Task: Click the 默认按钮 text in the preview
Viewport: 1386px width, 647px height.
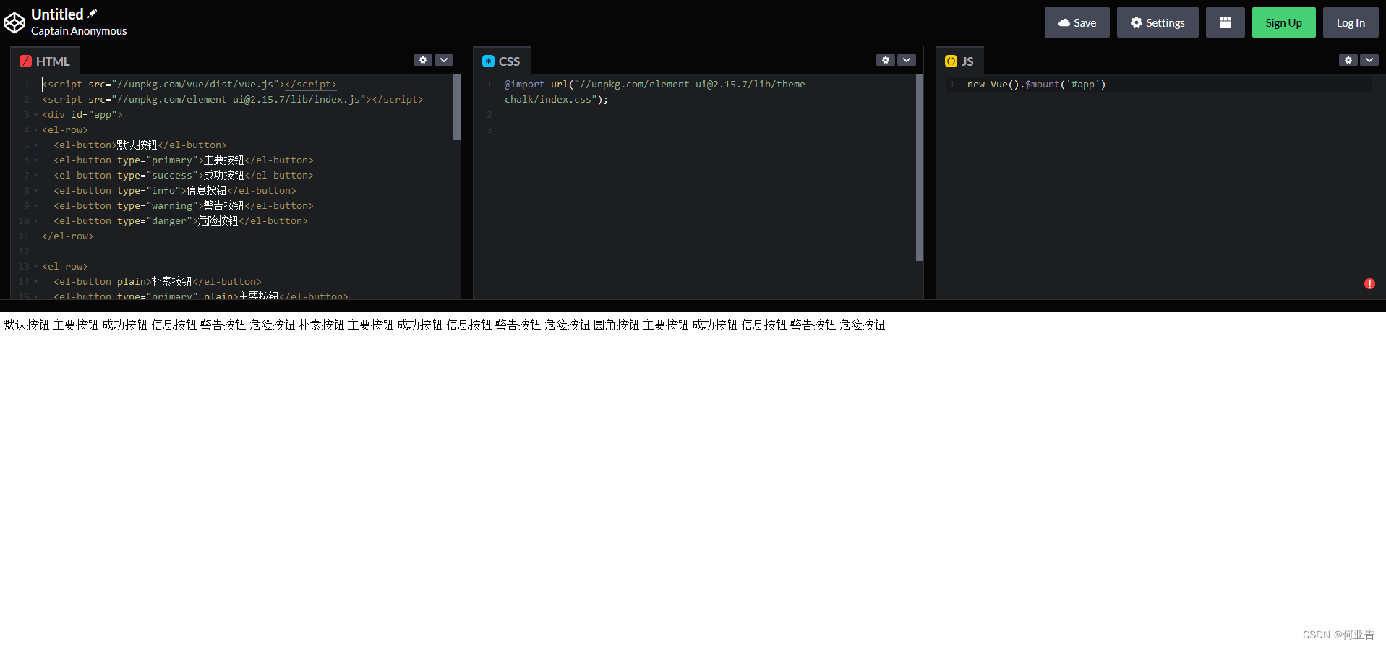Action: point(26,325)
